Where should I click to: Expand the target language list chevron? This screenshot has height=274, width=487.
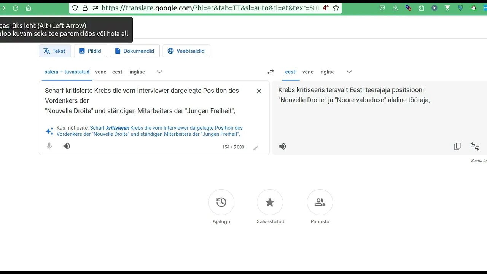pos(349,72)
